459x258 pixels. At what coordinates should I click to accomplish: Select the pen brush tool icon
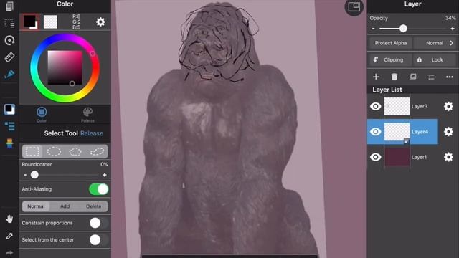tap(9, 75)
